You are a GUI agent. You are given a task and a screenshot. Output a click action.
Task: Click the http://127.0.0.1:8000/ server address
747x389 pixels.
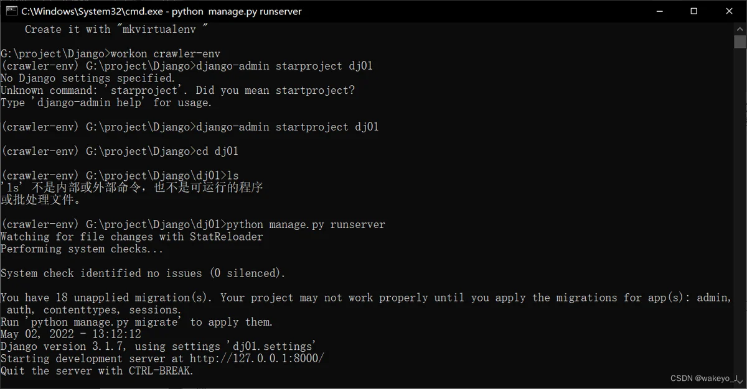click(x=257, y=359)
